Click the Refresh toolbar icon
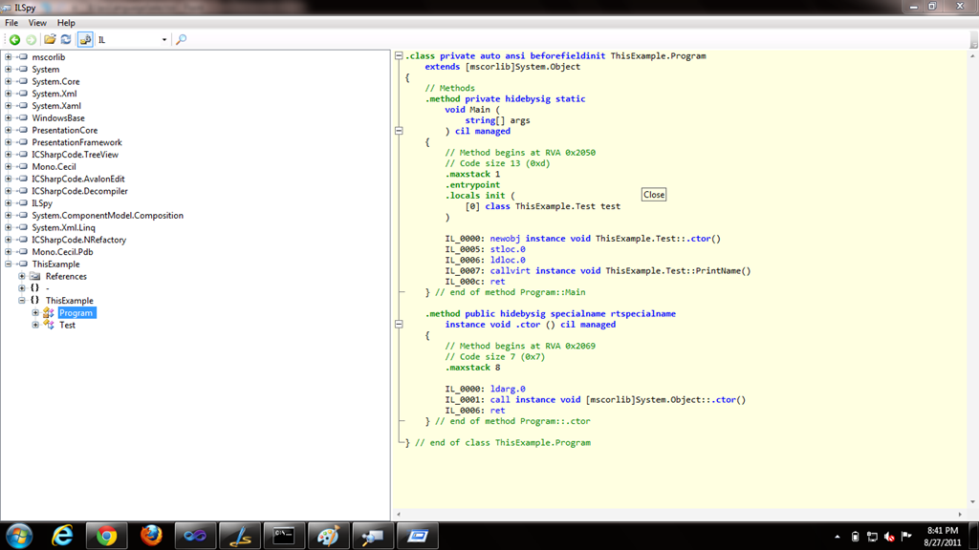979x550 pixels. coord(66,39)
